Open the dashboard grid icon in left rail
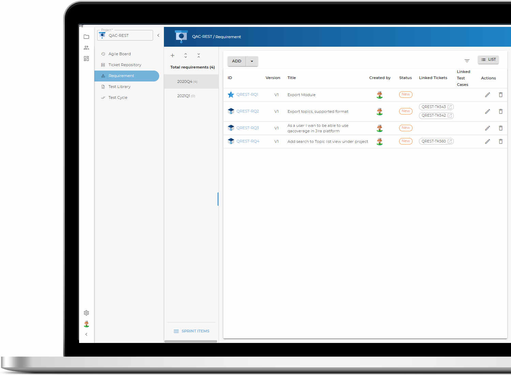This screenshot has height=375, width=511. [86, 59]
